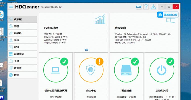
Task: Close the HDCleaner window
Action: click(x=176, y=7)
